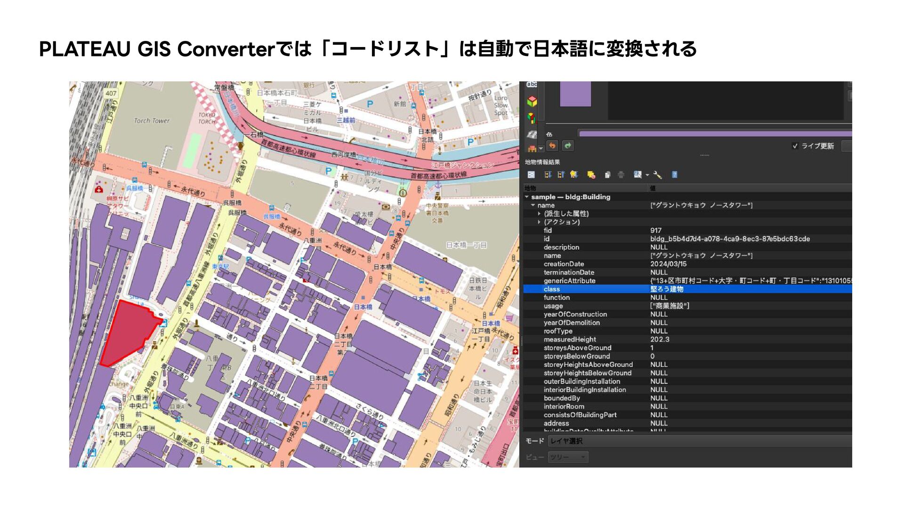Open the 3D View cube tab icon
This screenshot has height=508, width=904.
click(x=532, y=101)
